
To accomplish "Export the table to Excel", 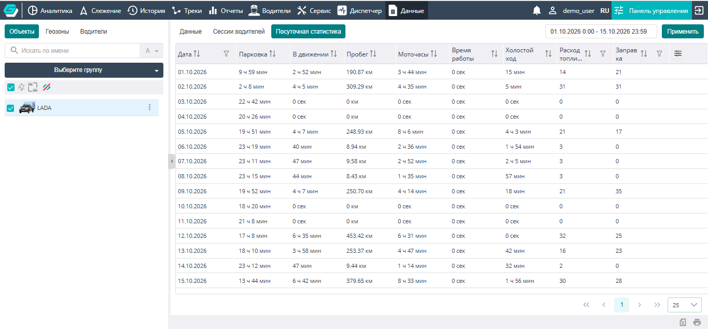I will [683, 322].
